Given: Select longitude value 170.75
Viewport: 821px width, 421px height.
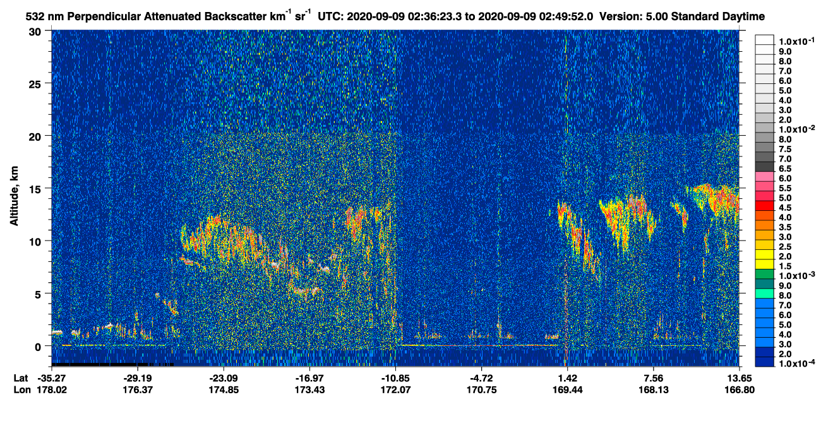Looking at the screenshot, I should point(482,390).
